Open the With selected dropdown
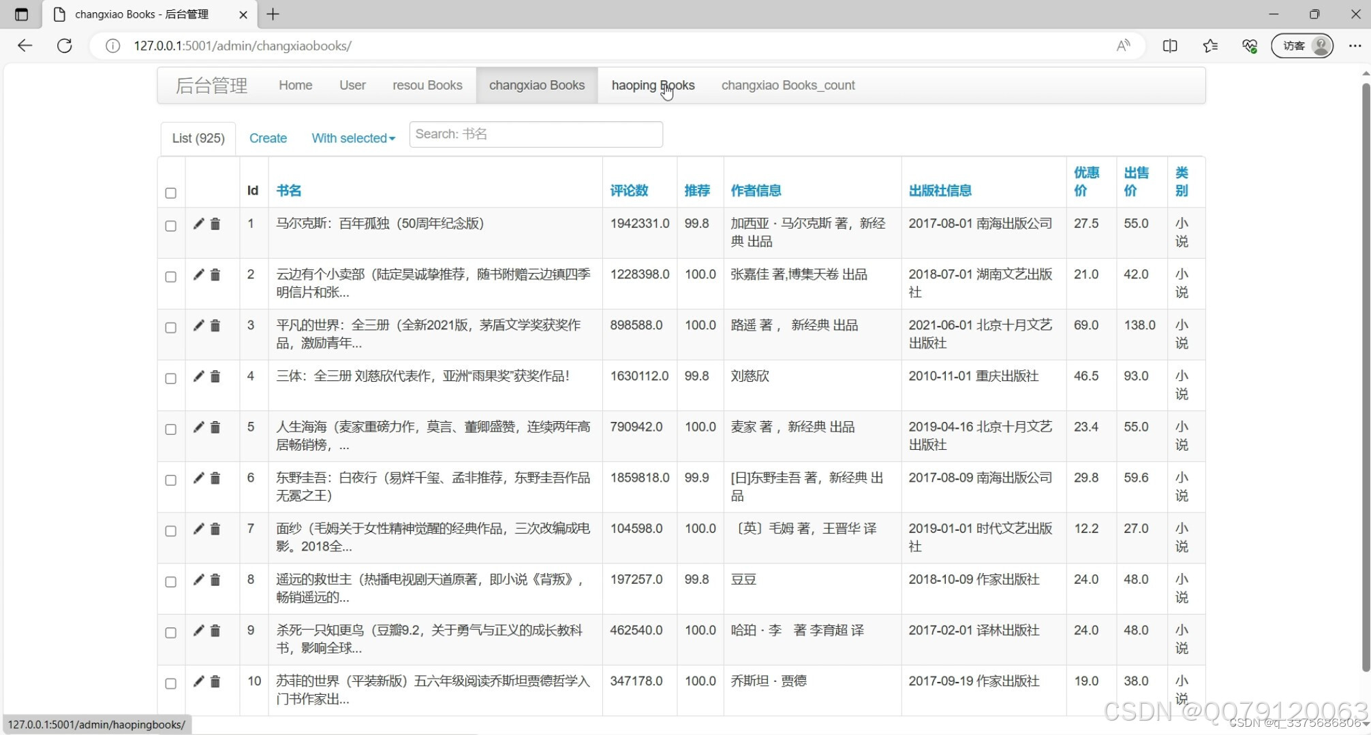Viewport: 1371px width, 735px height. (x=352, y=138)
